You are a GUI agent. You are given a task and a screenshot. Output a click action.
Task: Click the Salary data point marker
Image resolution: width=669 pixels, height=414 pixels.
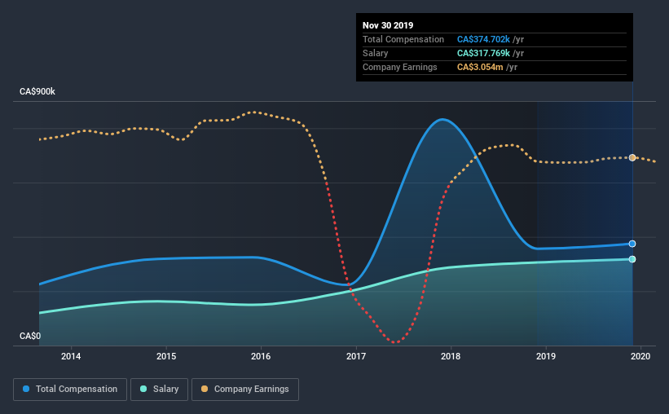click(632, 259)
